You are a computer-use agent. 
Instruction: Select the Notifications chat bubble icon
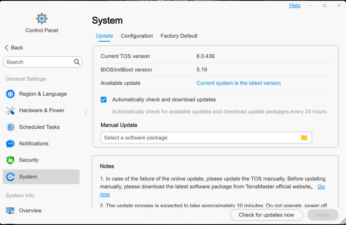tap(10, 144)
